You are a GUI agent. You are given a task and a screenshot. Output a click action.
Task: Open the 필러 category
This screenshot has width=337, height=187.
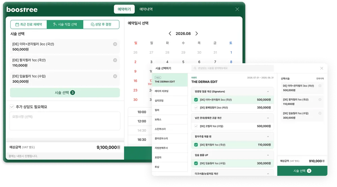click(170, 110)
